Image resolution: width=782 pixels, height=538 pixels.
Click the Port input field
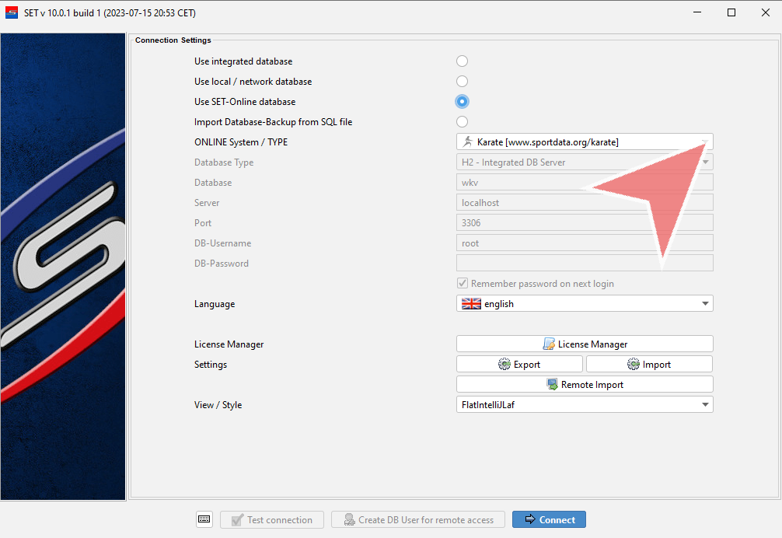click(584, 223)
